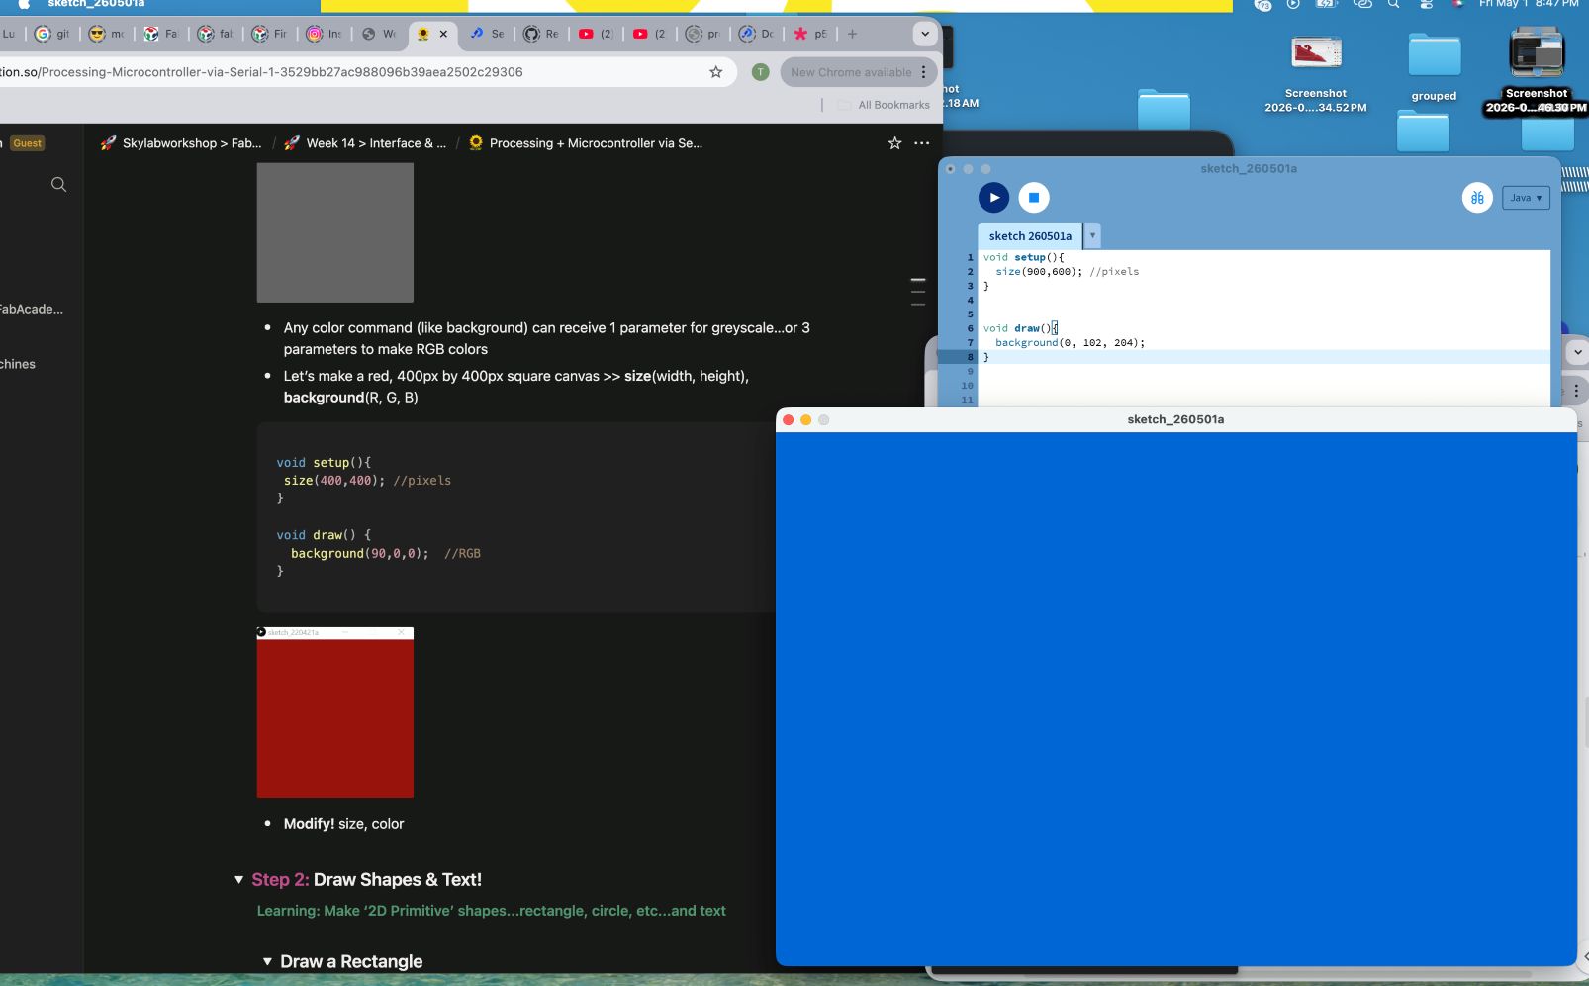
Task: Close the active Notion tab in Chrome
Action: (x=443, y=34)
